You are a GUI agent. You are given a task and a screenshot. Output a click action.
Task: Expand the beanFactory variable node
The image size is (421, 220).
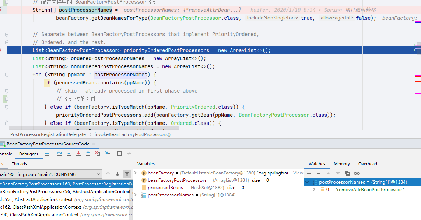point(136,173)
